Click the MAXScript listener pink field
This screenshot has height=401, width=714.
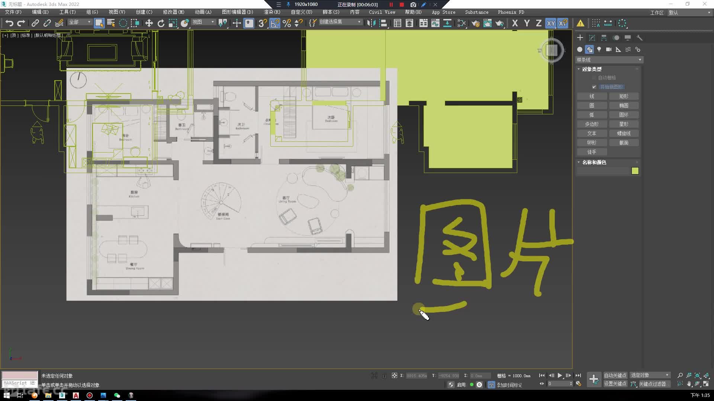(20, 375)
